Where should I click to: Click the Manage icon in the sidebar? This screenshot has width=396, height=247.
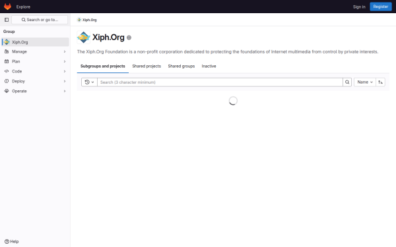(x=7, y=51)
